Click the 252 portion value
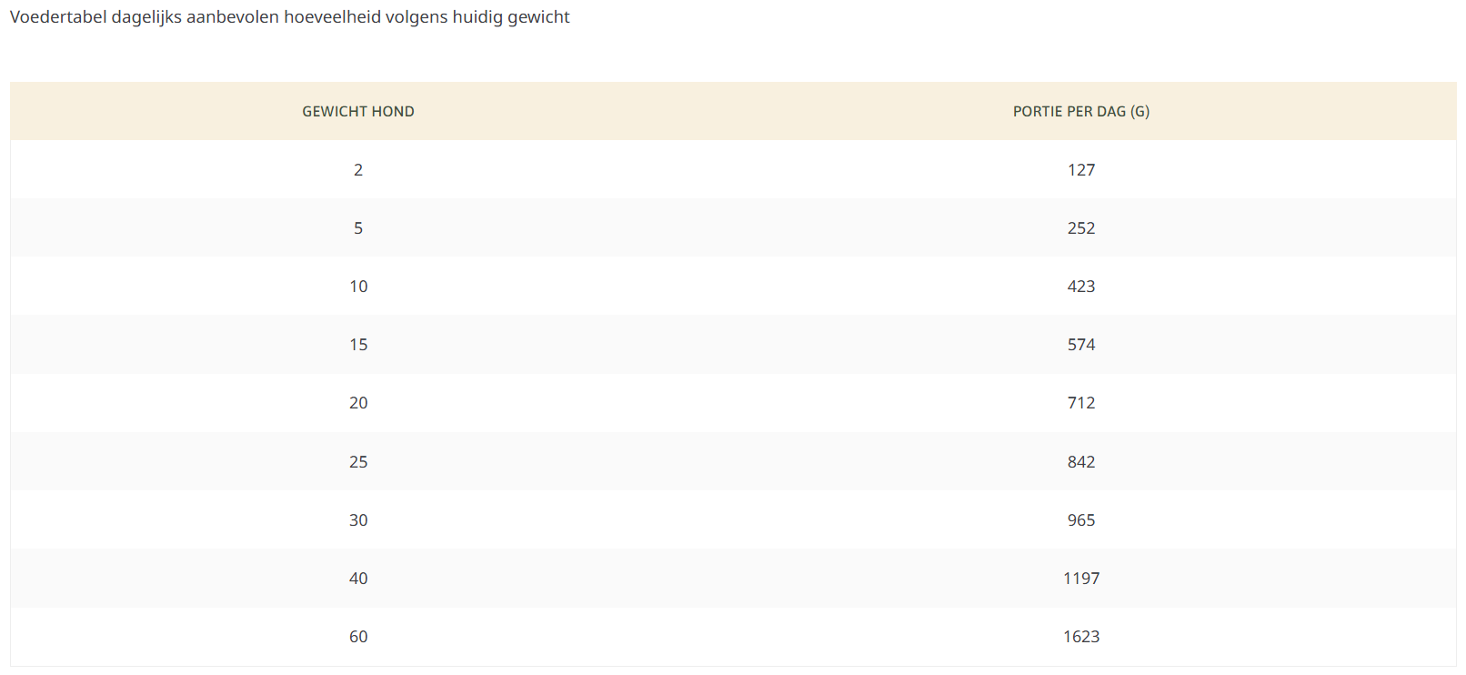The image size is (1466, 675). pos(1080,228)
